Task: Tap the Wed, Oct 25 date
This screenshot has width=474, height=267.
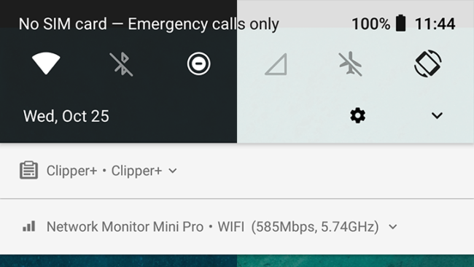Action: (66, 116)
